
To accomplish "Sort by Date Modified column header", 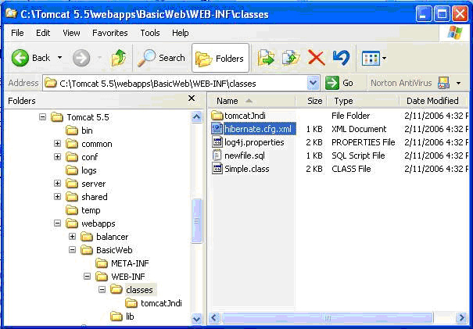I will (x=432, y=101).
